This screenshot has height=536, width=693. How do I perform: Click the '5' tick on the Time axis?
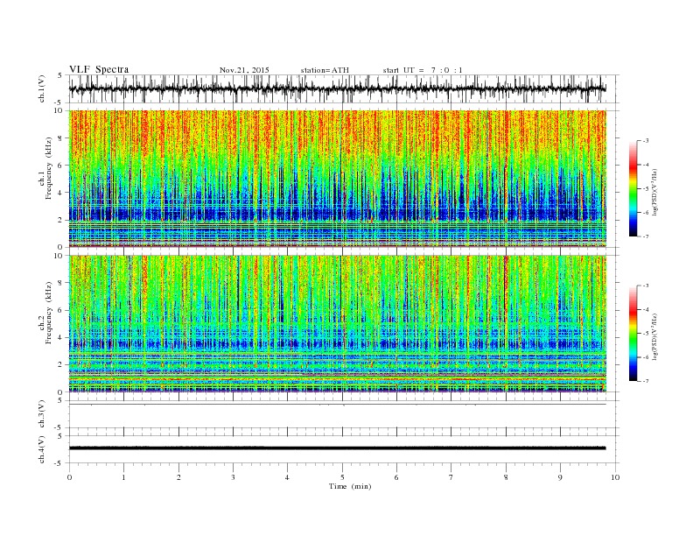click(x=342, y=477)
